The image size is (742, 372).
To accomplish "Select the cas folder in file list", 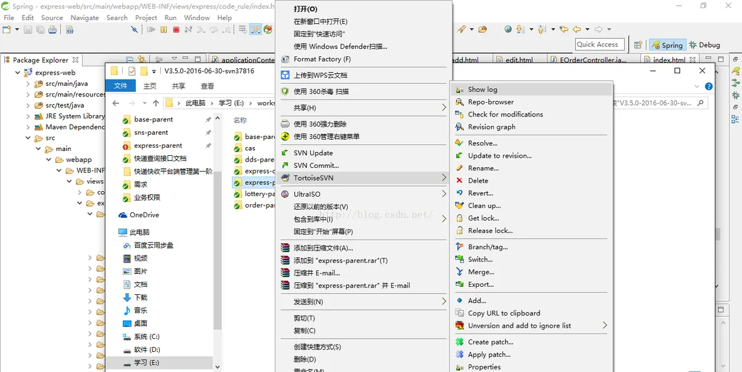I will [x=250, y=148].
